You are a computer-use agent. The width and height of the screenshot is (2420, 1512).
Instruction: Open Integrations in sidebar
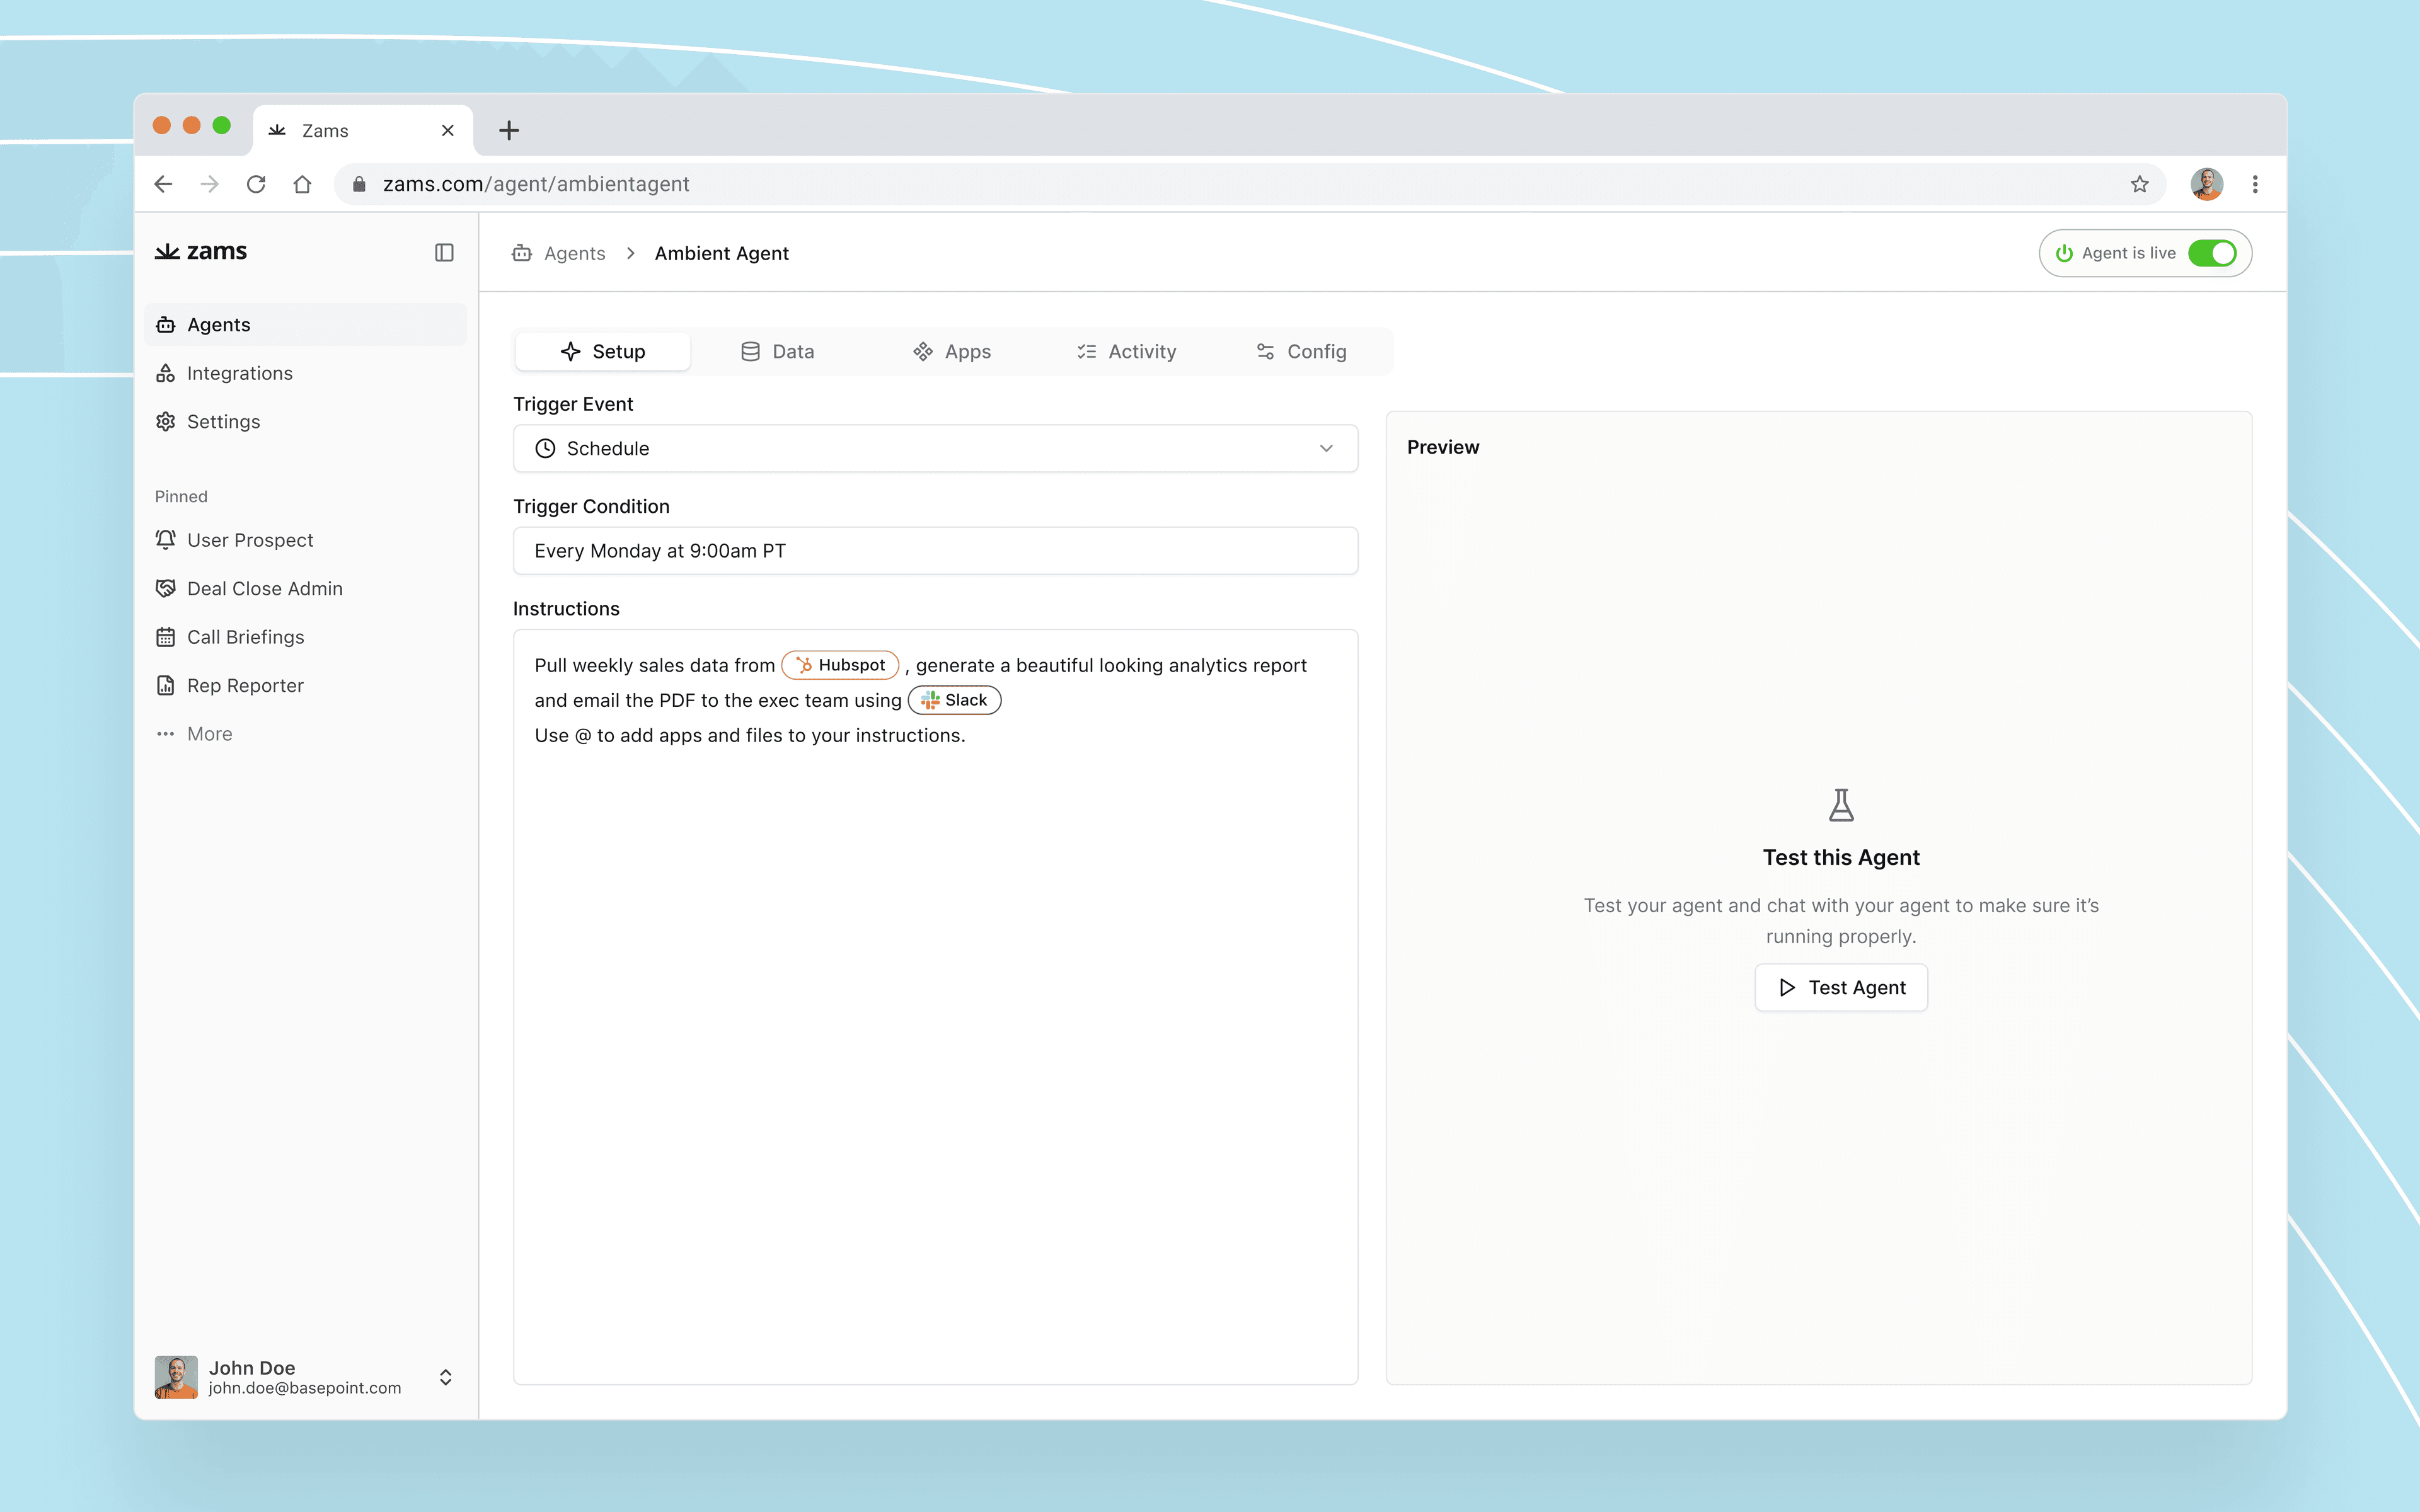(x=239, y=373)
